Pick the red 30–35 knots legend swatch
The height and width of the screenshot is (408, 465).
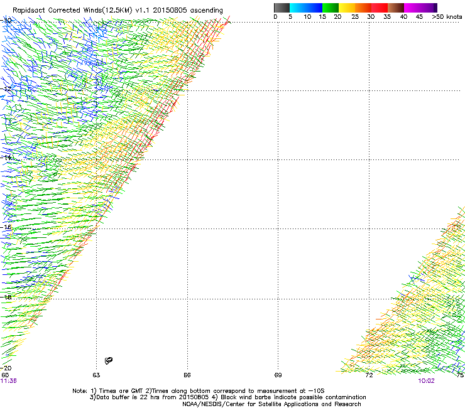point(380,8)
